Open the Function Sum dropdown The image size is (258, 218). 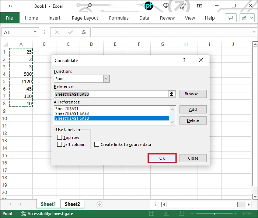click(106, 79)
